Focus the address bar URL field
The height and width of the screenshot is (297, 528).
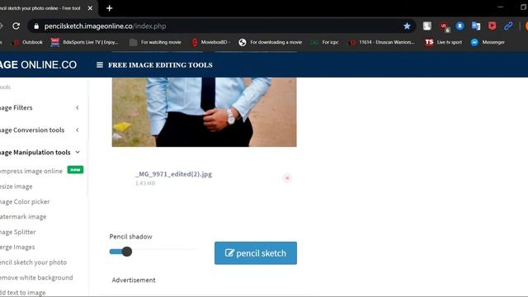point(222,26)
